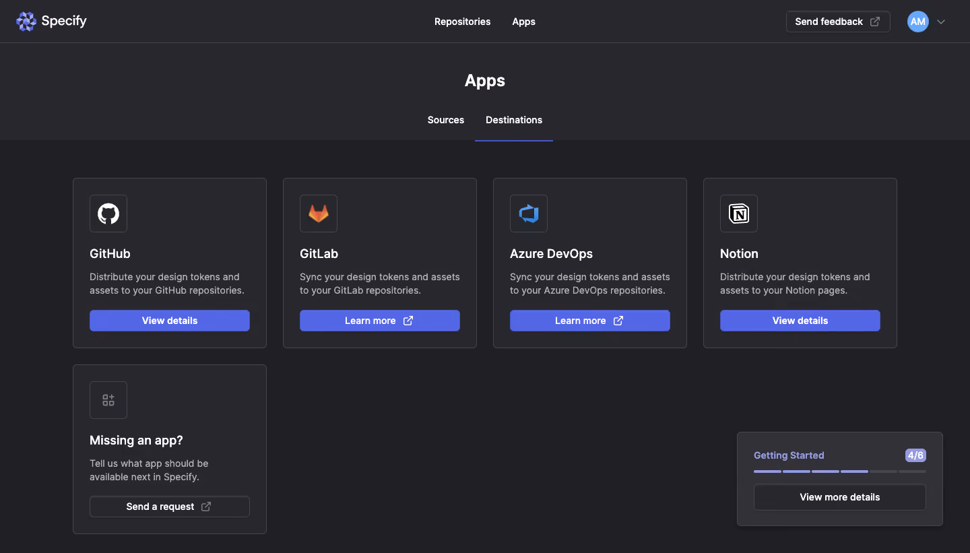The image size is (970, 553).
Task: Click the Specify wordmark text
Action: pyautogui.click(x=64, y=22)
